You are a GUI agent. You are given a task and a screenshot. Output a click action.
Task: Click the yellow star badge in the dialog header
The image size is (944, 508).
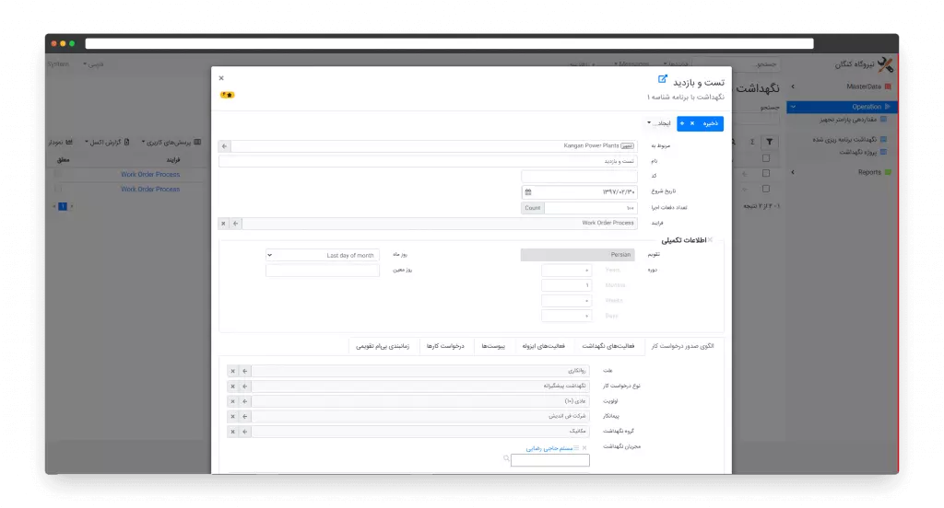pyautogui.click(x=227, y=95)
